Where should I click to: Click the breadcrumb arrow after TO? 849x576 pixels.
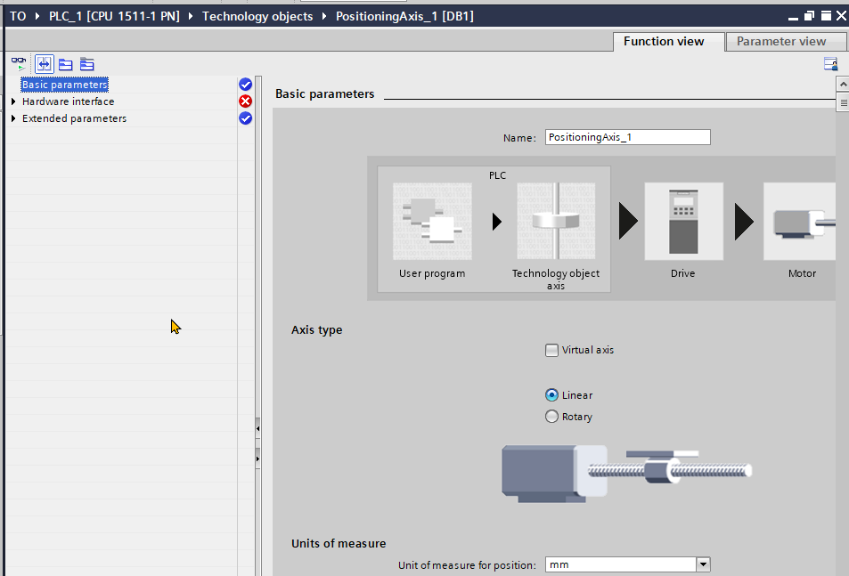click(37, 16)
